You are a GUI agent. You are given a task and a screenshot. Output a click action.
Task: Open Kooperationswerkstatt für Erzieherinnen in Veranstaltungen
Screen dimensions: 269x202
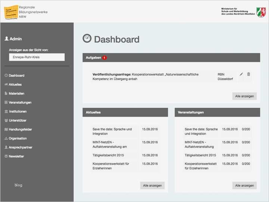tap(201, 166)
